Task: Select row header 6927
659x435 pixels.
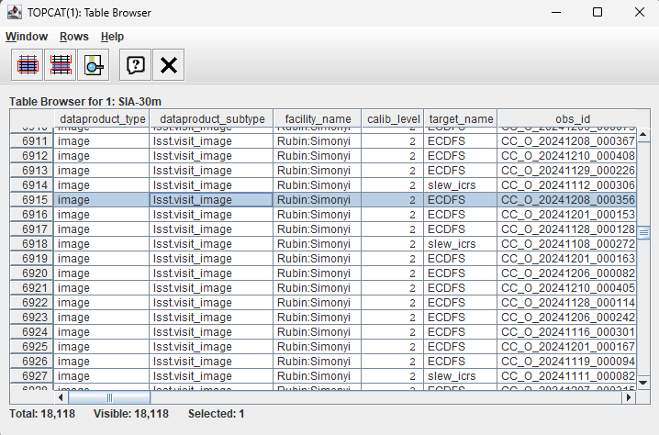Action: (x=31, y=376)
